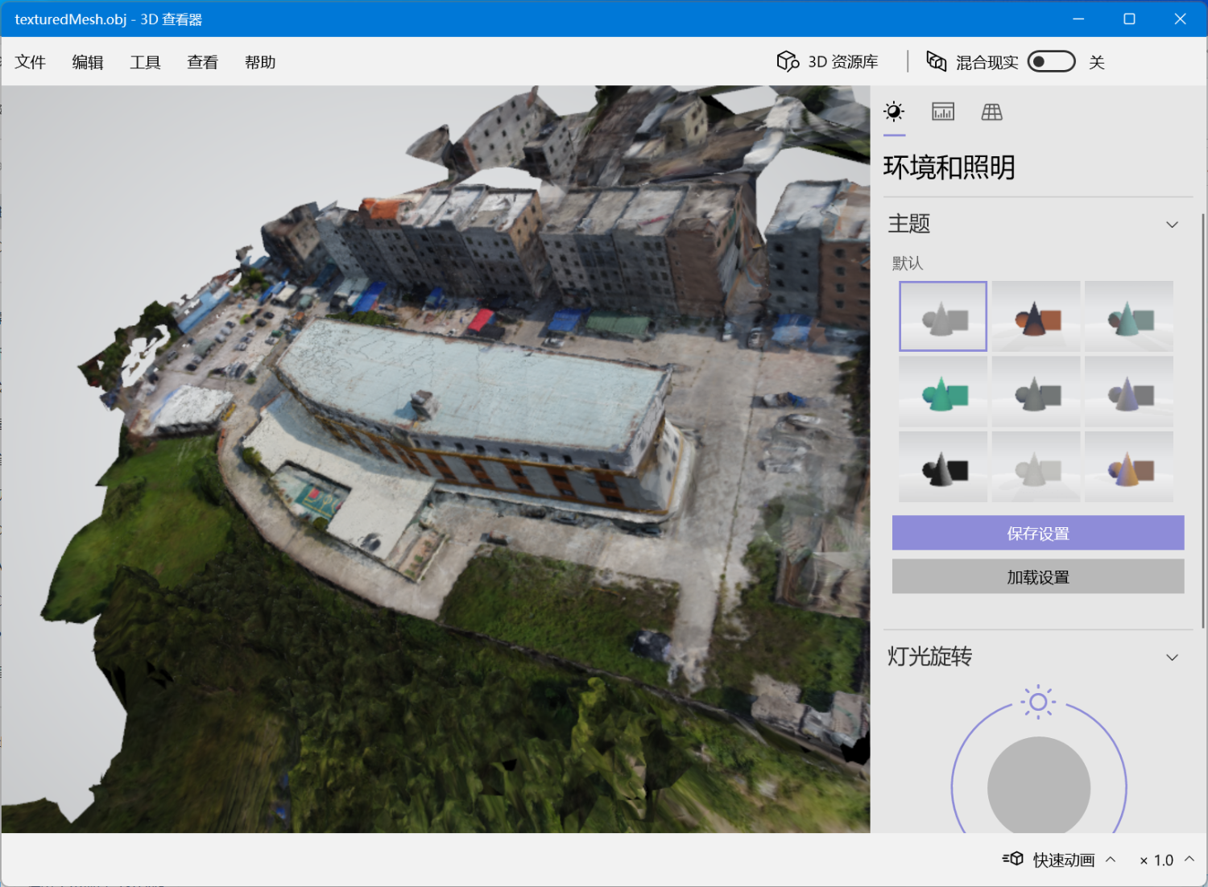1208x887 pixels.
Task: Click the right panel vertical scrollbar
Action: pyautogui.click(x=1203, y=420)
